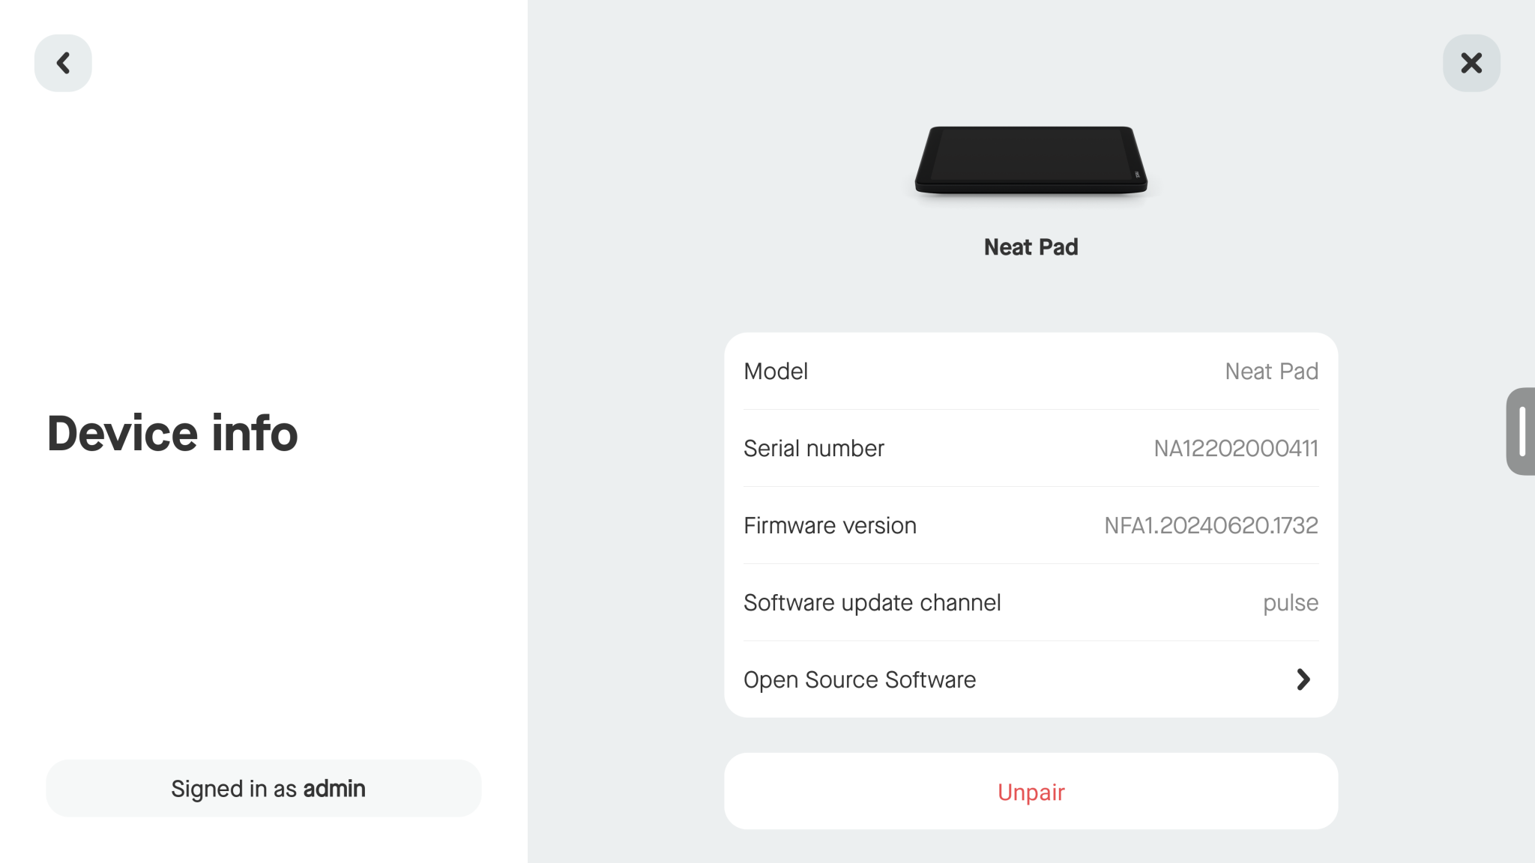Screen dimensions: 1535x863
Task: Select the Serial number row
Action: pyautogui.click(x=1031, y=448)
